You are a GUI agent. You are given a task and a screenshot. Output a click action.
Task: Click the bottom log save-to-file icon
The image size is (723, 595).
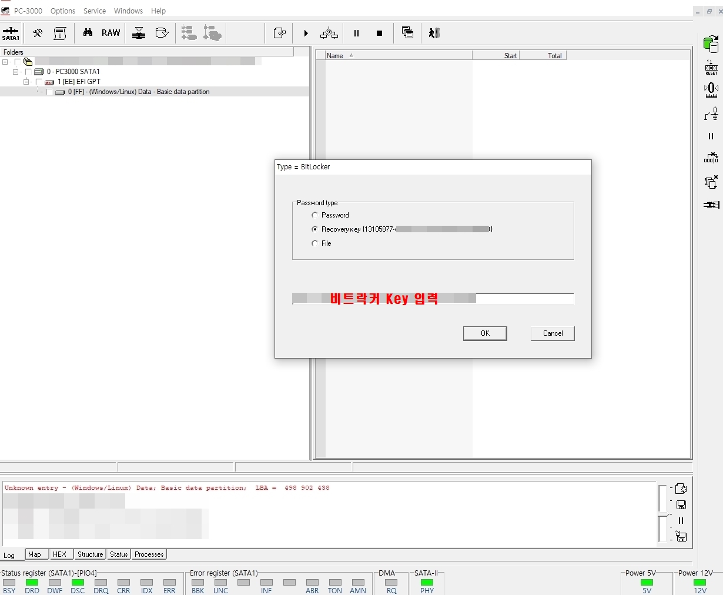click(x=681, y=536)
